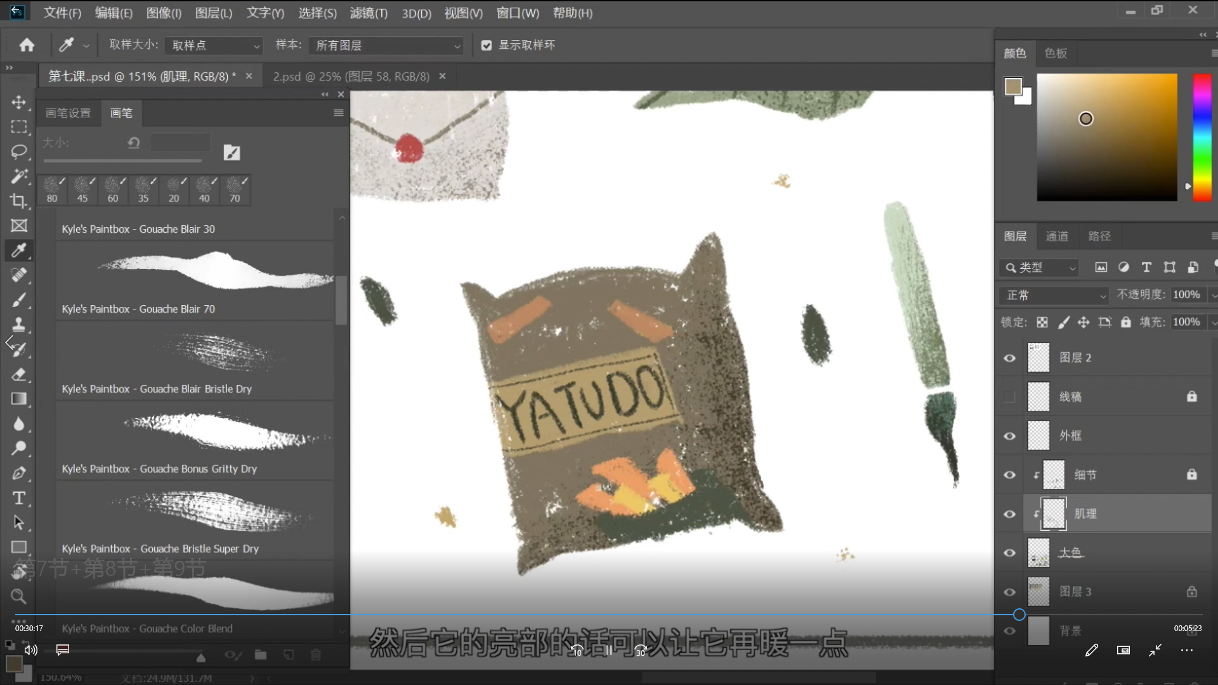Filter layers by shape type
Screen dimensions: 1218x685
tap(1169, 268)
